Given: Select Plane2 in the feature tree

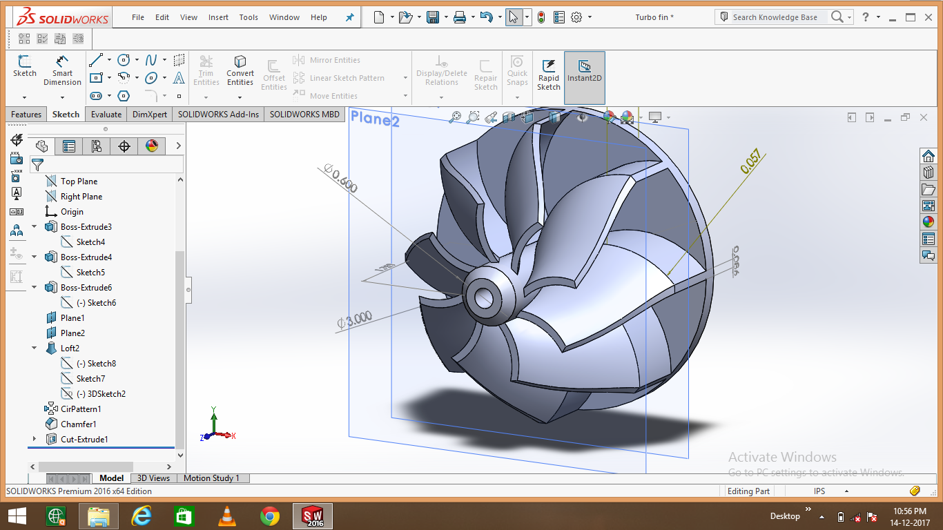Looking at the screenshot, I should 72,333.
